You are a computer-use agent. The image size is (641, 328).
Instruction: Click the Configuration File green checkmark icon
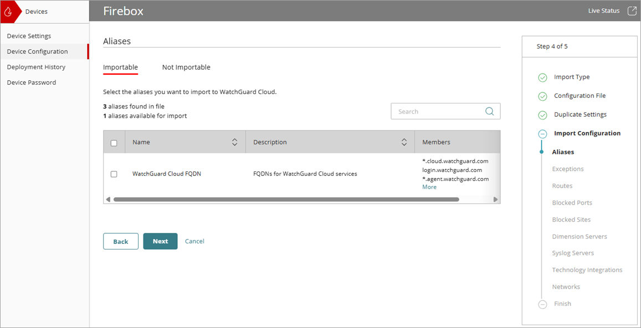(x=542, y=96)
